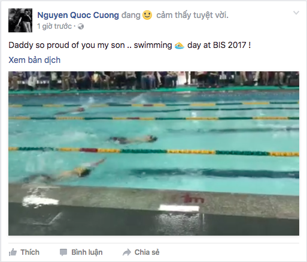
Task: Click the 'Daddy so proud of you' post text
Action: point(66,46)
